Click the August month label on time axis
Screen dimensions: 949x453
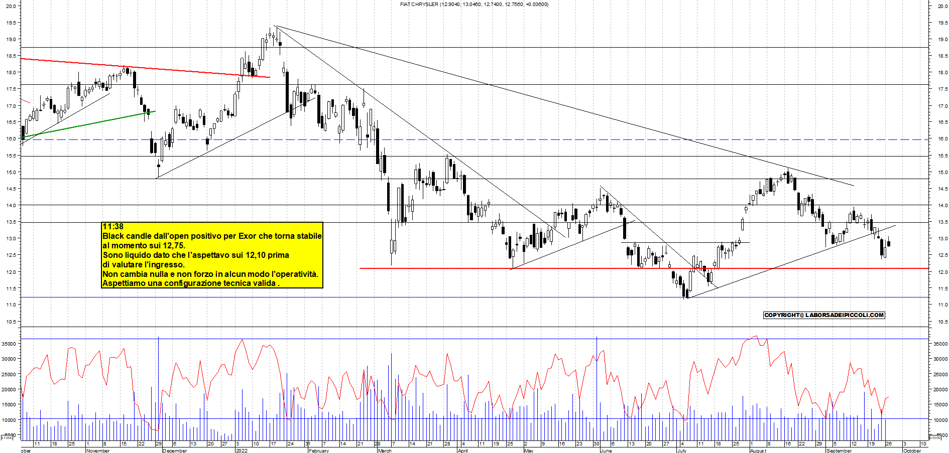pos(758,450)
